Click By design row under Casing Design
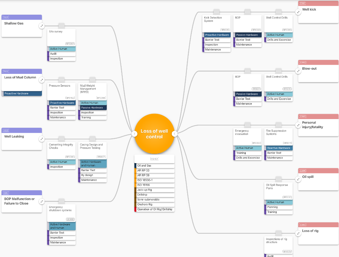 click(x=92, y=175)
